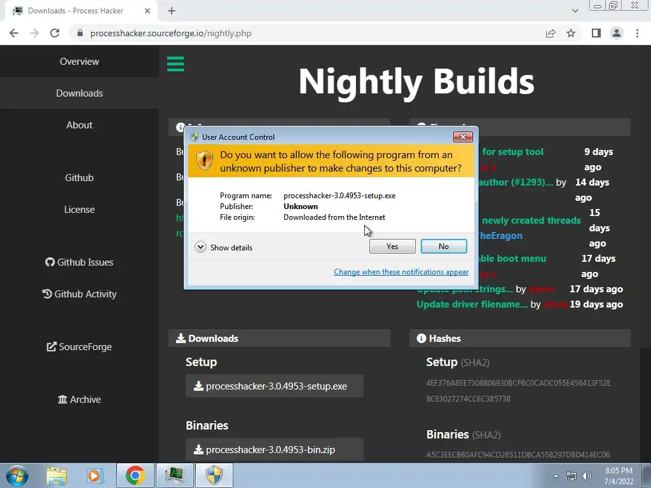The width and height of the screenshot is (651, 488).
Task: View site lock information icon
Action: click(x=80, y=33)
